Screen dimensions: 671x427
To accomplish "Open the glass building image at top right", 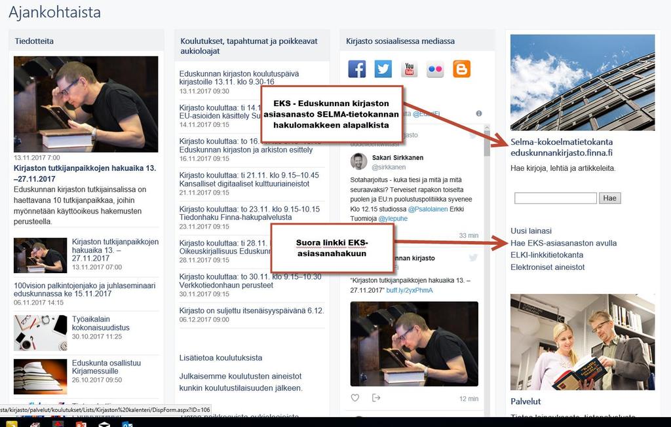I will 583,82.
